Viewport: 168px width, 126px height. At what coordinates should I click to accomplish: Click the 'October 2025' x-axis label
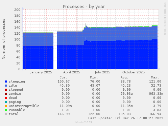134,72
